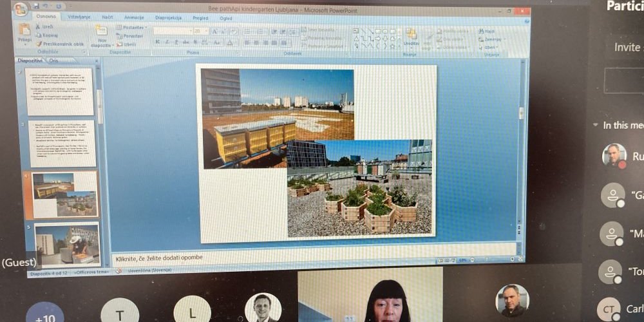Screen dimensions: 644x322
Task: Collapse the 'In this meeting' participants list
Action: (x=596, y=126)
